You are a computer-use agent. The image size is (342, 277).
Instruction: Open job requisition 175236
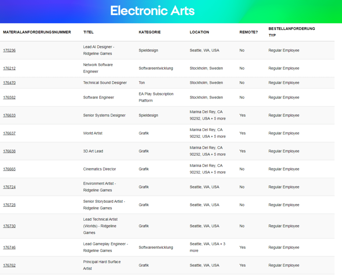[9, 50]
